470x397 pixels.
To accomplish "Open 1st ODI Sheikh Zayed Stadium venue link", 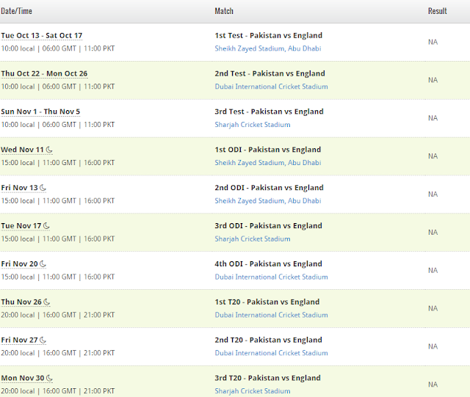I will pyautogui.click(x=267, y=163).
